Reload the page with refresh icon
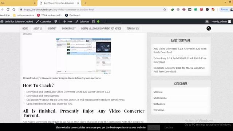This screenshot has height=131, width=233. pos(8,9)
